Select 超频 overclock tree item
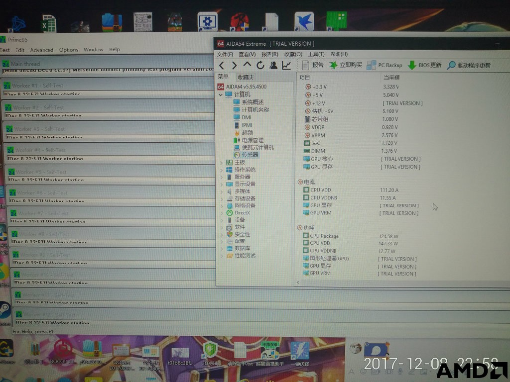This screenshot has height=382, width=510. [243, 132]
